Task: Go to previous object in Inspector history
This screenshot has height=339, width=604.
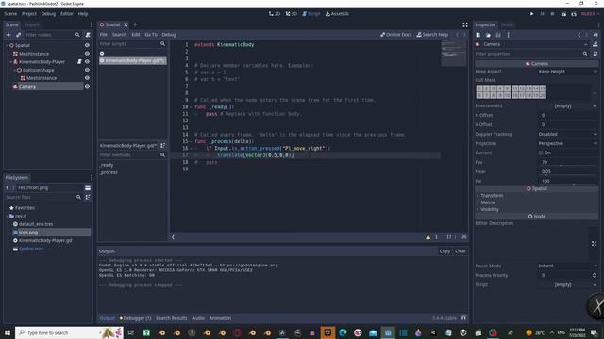Action: pos(579,35)
